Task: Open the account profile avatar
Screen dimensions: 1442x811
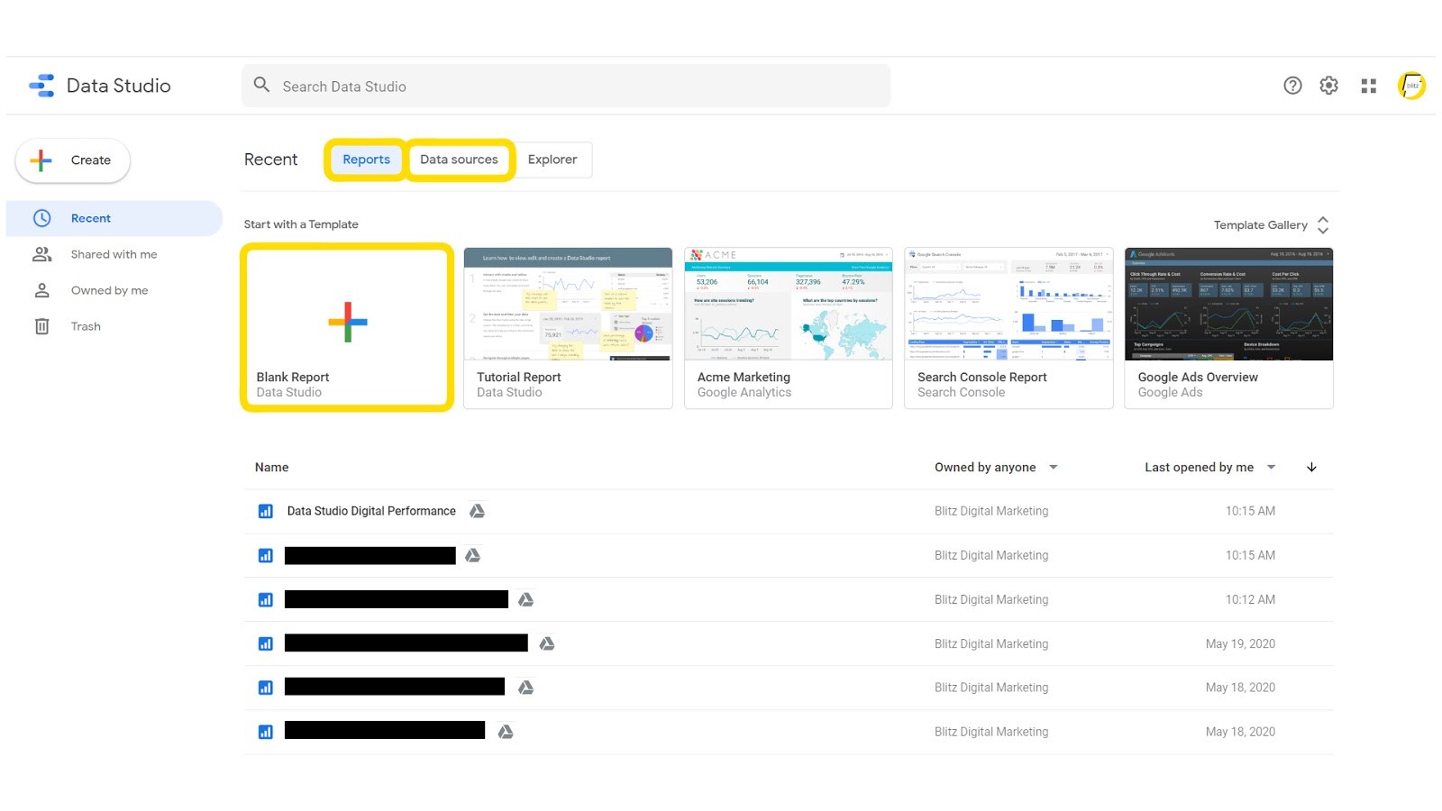Action: click(1411, 86)
